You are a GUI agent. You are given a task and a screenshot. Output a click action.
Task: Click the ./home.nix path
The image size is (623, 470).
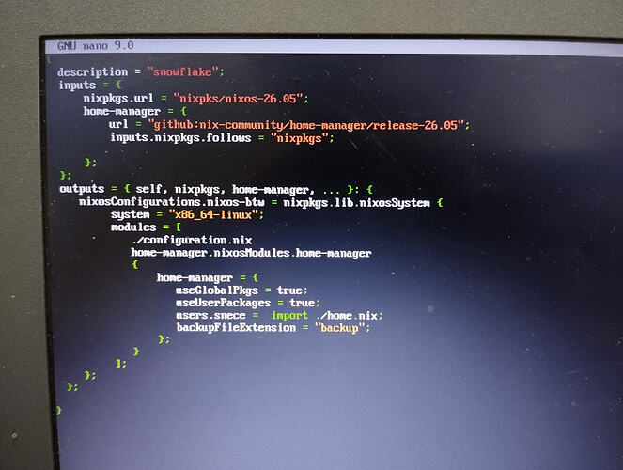347,316
